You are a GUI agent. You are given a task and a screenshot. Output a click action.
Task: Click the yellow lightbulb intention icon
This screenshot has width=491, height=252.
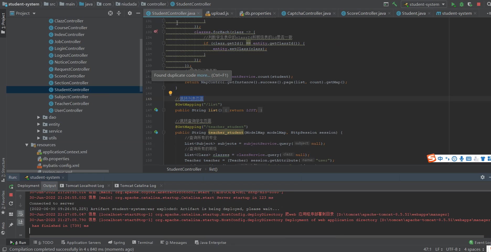[x=170, y=93]
